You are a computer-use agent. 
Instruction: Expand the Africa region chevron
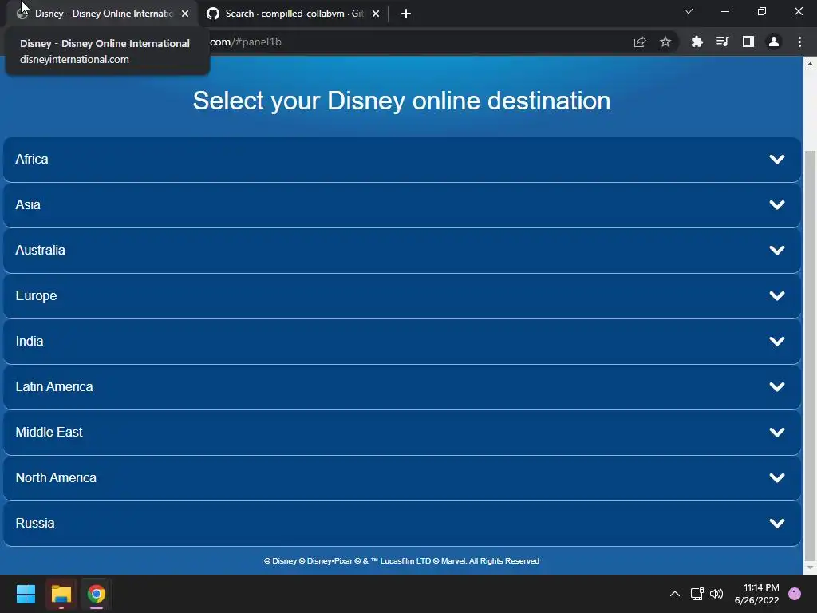coord(777,160)
